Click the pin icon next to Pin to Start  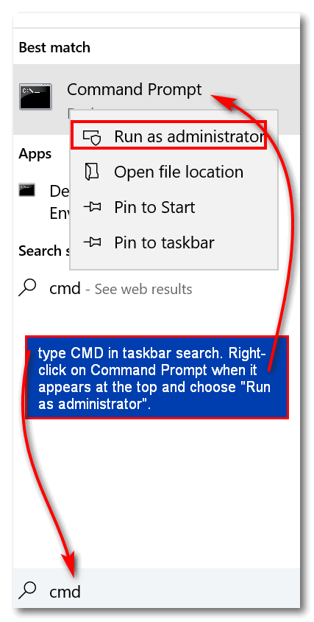(92, 206)
